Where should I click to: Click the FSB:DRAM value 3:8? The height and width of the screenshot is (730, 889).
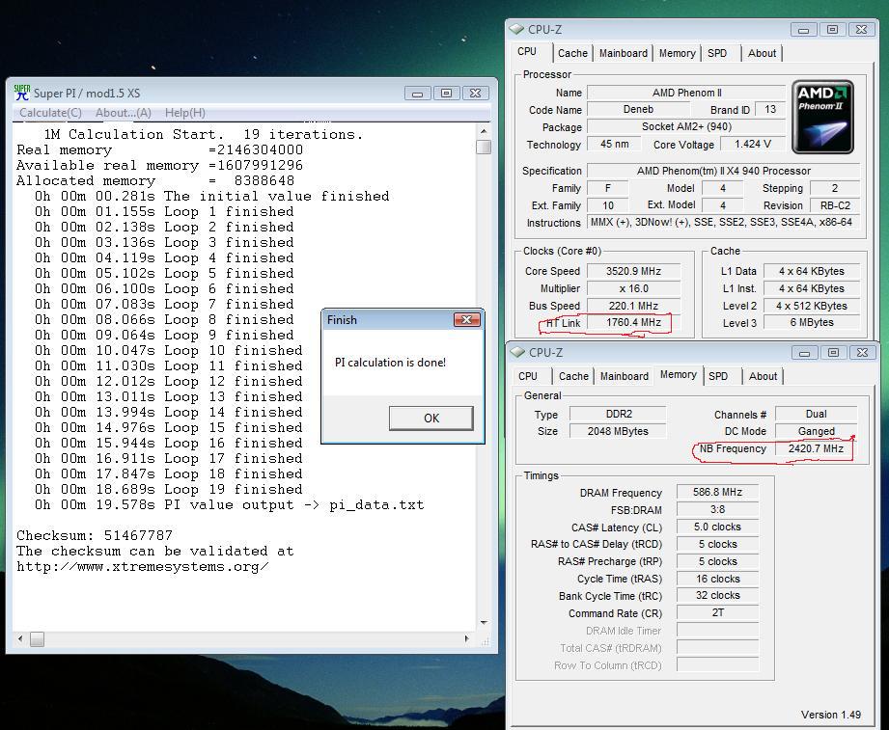point(717,509)
